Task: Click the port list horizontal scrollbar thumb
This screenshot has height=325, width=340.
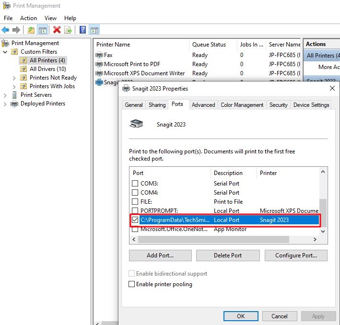Action: click(213, 239)
